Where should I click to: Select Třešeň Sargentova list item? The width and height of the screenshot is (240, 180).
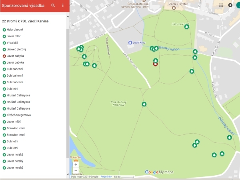point(19,115)
